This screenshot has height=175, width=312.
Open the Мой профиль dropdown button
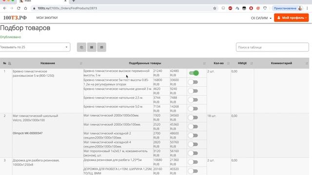coord(292,17)
